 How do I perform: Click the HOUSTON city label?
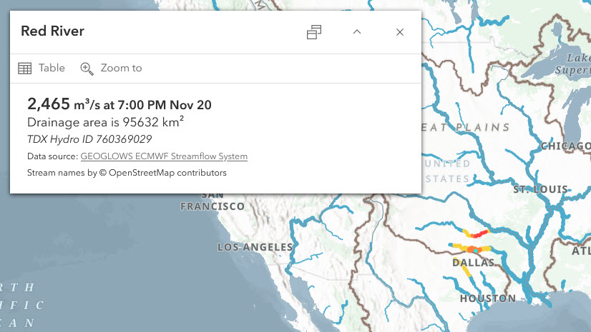click(x=487, y=298)
